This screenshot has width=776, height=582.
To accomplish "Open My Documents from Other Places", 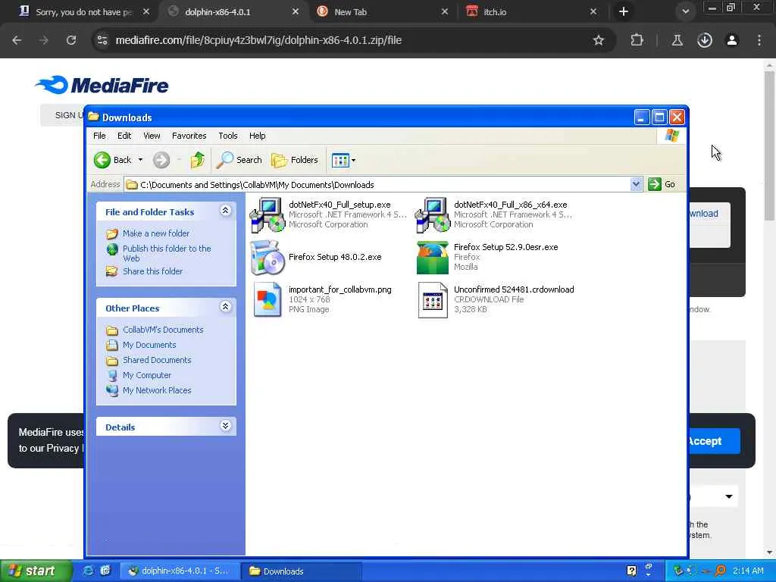I will 149,345.
